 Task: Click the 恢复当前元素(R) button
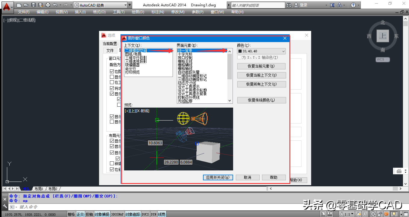[x=261, y=66]
